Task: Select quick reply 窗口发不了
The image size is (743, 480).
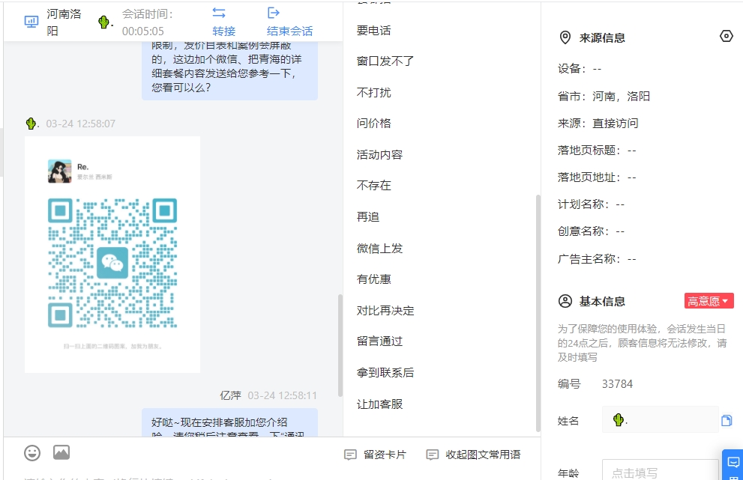Action: pyautogui.click(x=385, y=61)
